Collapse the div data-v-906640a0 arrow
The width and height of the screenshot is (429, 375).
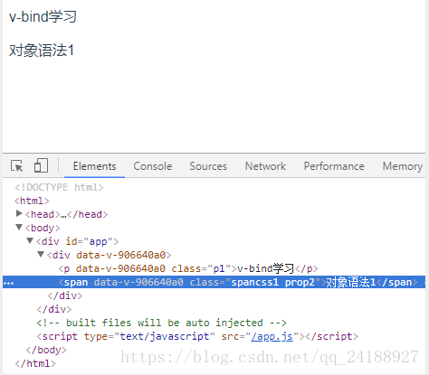(41, 254)
